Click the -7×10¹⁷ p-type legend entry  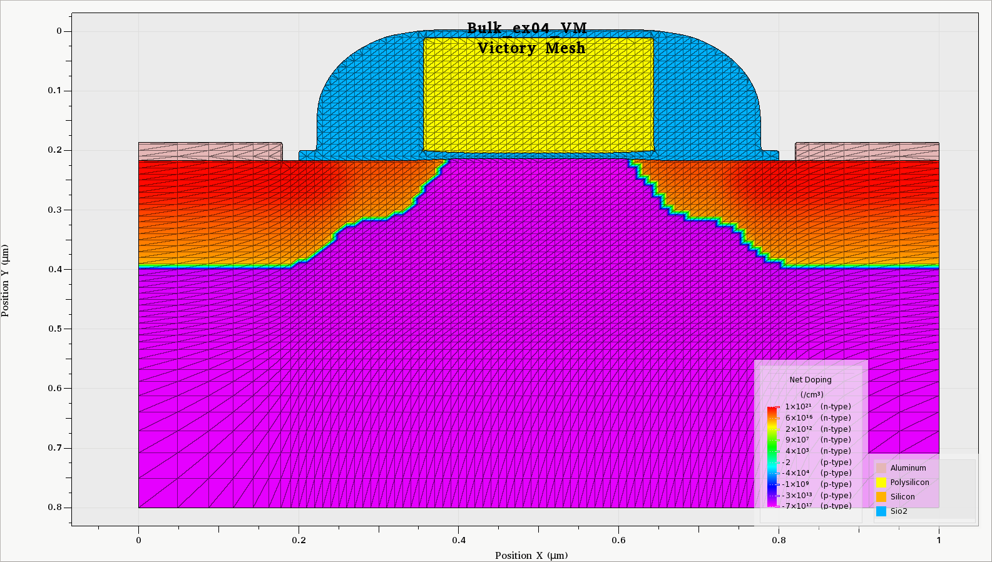click(x=817, y=506)
